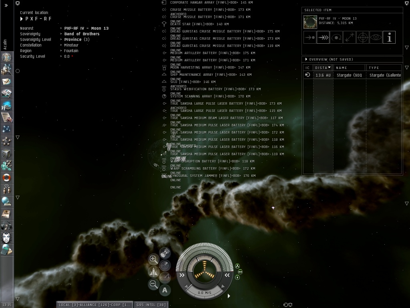The image size is (410, 308).
Task: Click Fountain region link
Action: point(71,51)
